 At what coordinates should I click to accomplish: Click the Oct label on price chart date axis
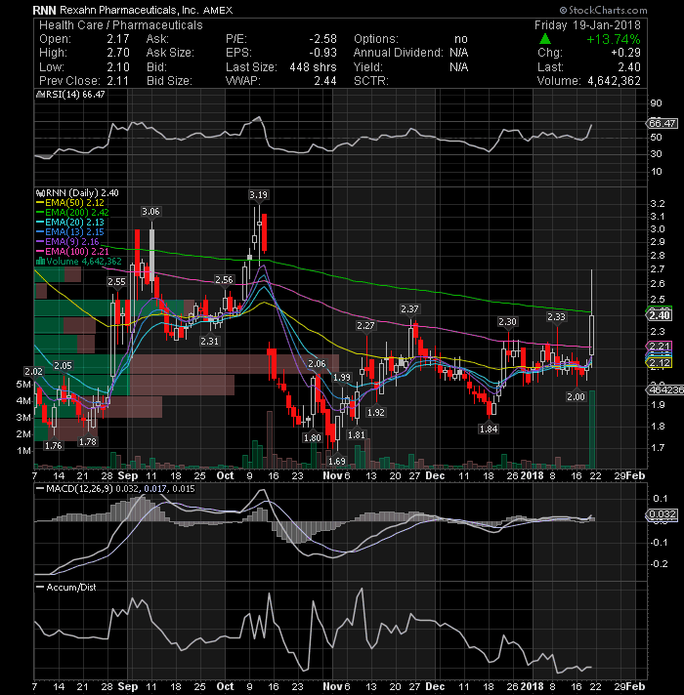tap(225, 475)
